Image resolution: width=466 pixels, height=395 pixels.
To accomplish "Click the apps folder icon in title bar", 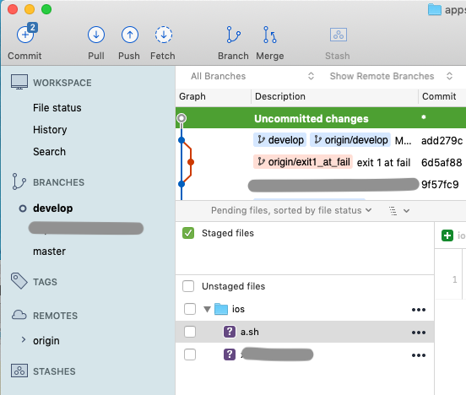I will tap(434, 9).
